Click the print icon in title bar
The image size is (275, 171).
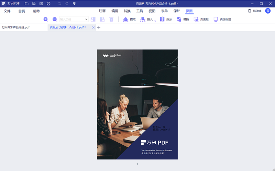(48, 4)
